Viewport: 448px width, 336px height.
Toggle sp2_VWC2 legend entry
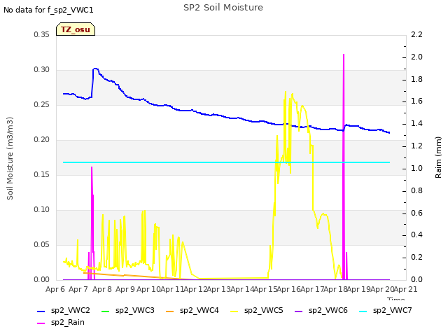pyautogui.click(x=64, y=311)
